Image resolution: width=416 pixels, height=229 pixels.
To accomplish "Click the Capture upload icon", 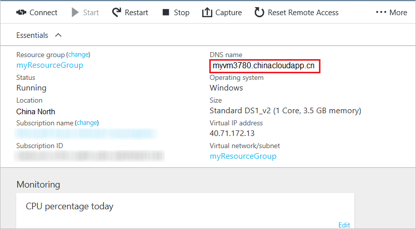I will [x=207, y=12].
